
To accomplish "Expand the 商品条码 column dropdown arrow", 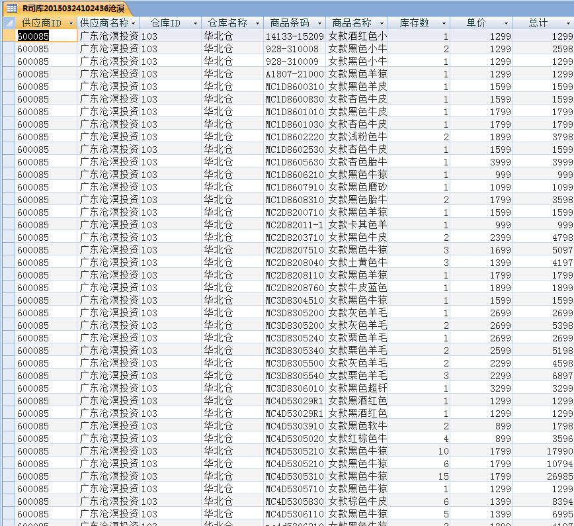I will click(319, 23).
